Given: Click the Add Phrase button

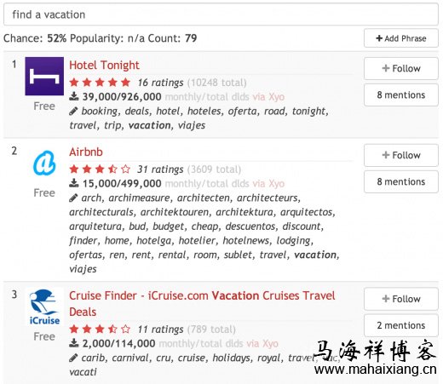Looking at the screenshot, I should point(401,38).
